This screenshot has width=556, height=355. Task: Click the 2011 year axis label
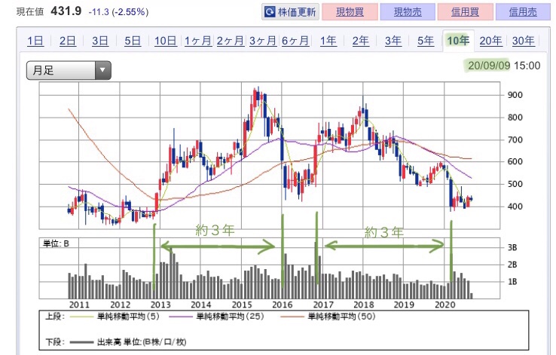[x=79, y=305]
